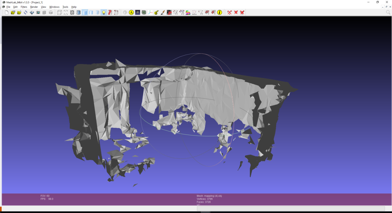Click the 'Vertices: 3796' text
The image size is (392, 213).
[204, 199]
